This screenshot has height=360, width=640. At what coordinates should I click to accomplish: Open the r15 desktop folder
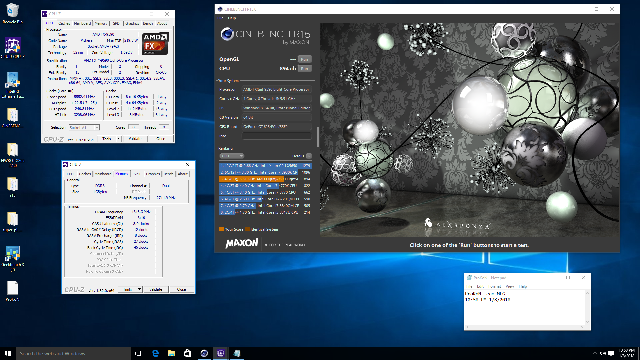(x=12, y=187)
